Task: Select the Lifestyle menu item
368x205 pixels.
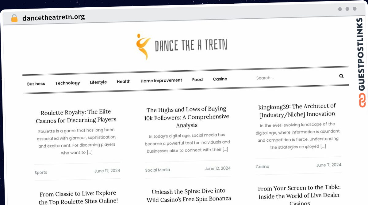Action: 98,82
